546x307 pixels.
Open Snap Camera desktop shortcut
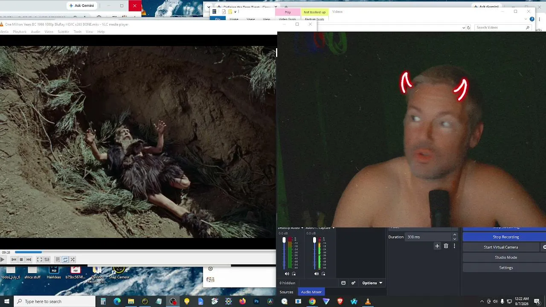pos(119,272)
